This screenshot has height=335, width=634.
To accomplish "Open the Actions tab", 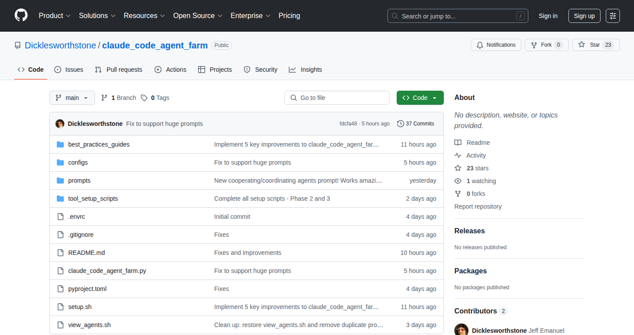I will pyautogui.click(x=170, y=70).
